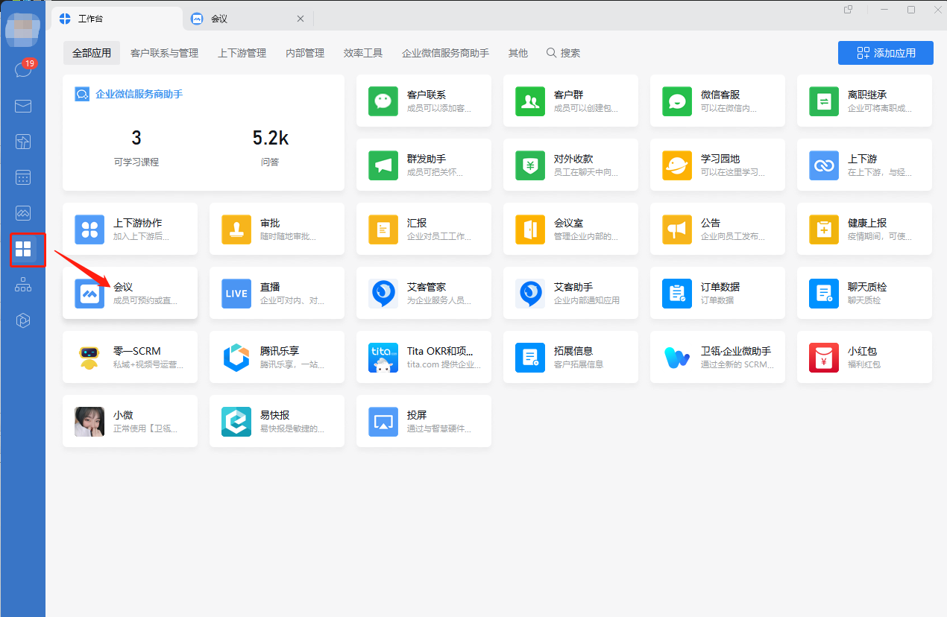Switch to the 客户联系与管理 category tab
Screen dimensions: 947x617
pyautogui.click(x=164, y=53)
